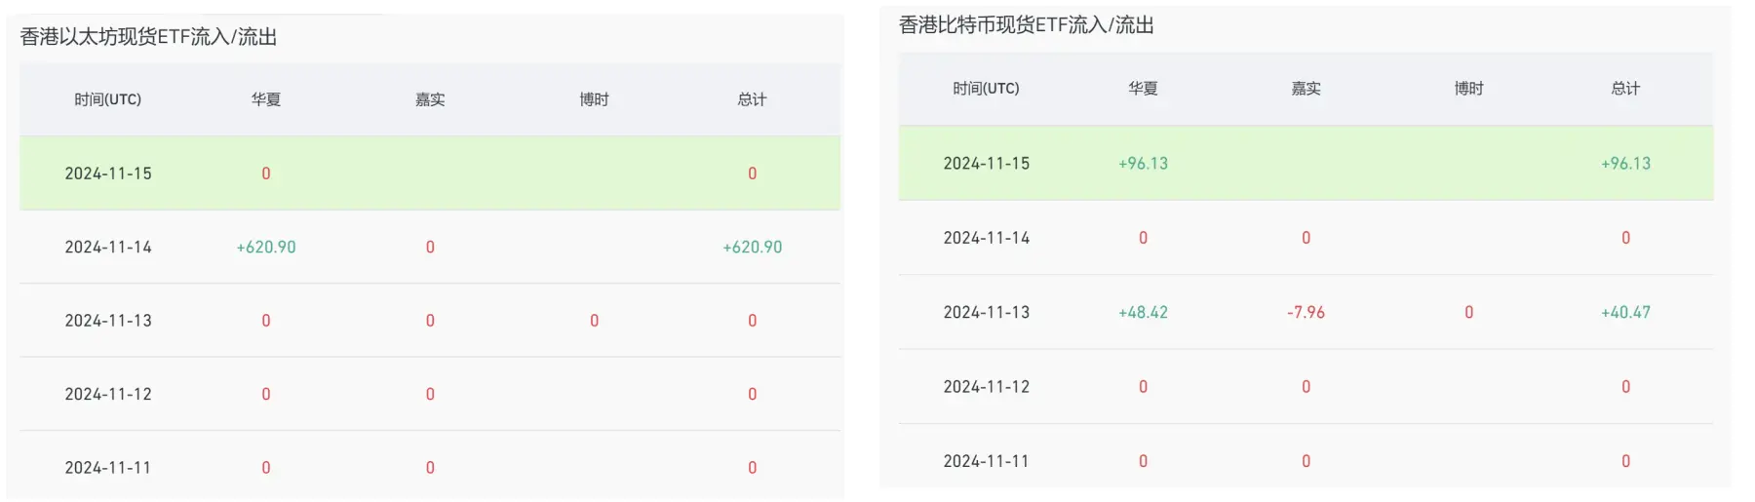Click 嘉实 column header in the Bitcoin table

pyautogui.click(x=1306, y=89)
